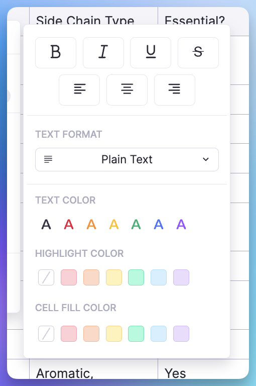Toggle strikethrough formatting

[198, 53]
